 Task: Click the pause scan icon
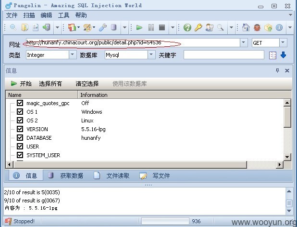(x=151, y=27)
